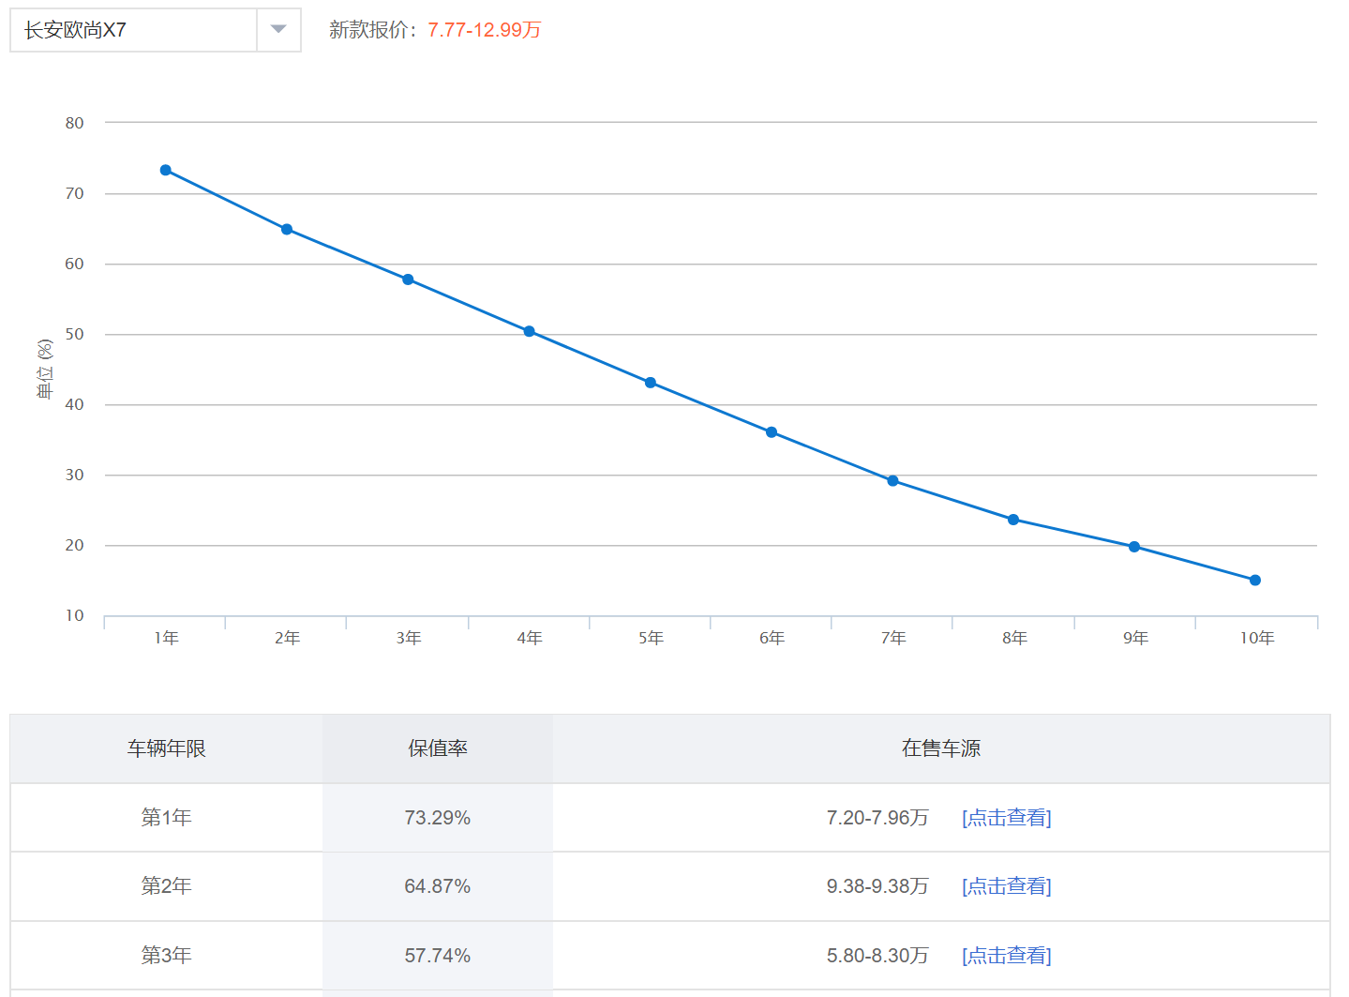Click the 7.20-7.96万 price range
The image size is (1349, 997).
[877, 818]
